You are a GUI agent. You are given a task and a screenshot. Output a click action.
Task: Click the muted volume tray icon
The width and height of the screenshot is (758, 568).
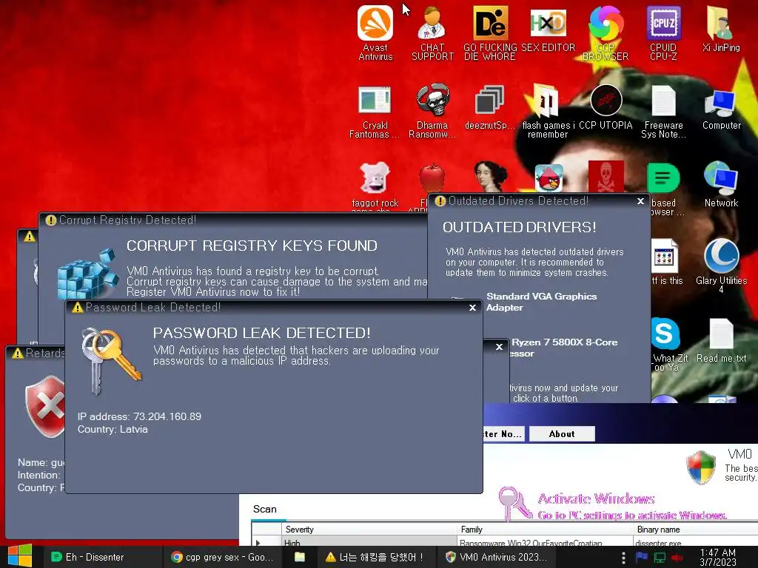[x=677, y=558]
